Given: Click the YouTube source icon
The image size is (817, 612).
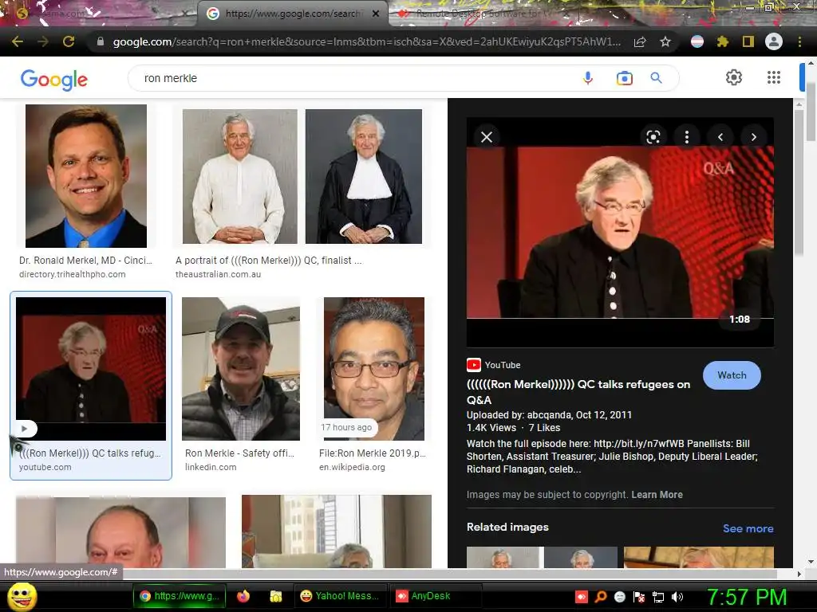Looking at the screenshot, I should pos(474,365).
